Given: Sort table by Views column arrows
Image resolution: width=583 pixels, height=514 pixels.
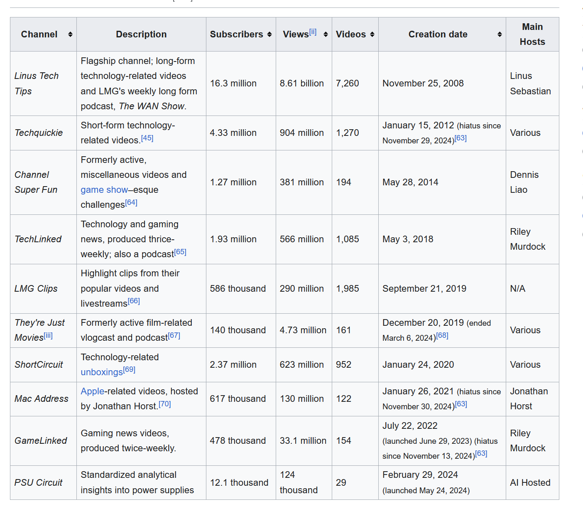Looking at the screenshot, I should 326,34.
